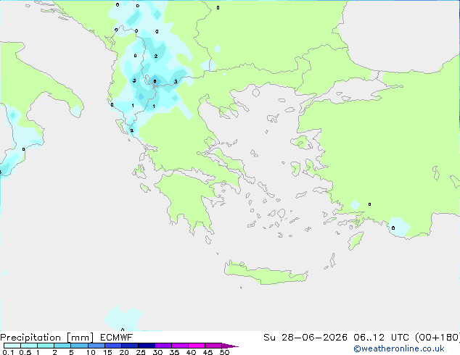Click the island of Crete
The width and height of the screenshot is (460, 355).
[266, 272]
